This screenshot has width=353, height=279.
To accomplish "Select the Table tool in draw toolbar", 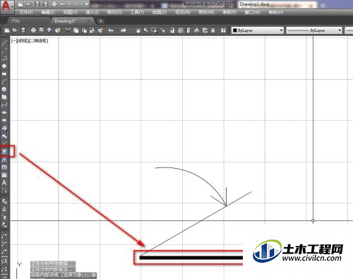I will 4,175.
